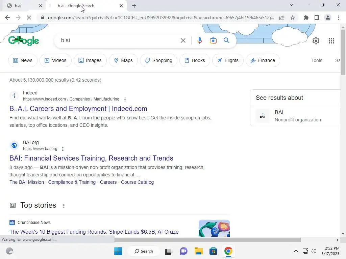This screenshot has height=259, width=346.
Task: Open Crunchbase funding rounds story
Action: 94,232
